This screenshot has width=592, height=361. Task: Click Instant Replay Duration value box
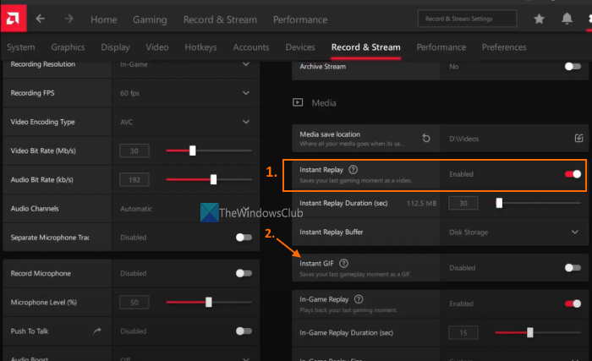point(463,203)
